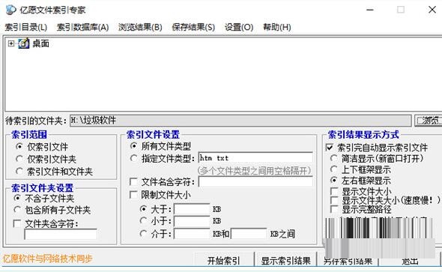442x272 pixels.
Task: Click the folder-name characters input box
Action: [x=61, y=235]
